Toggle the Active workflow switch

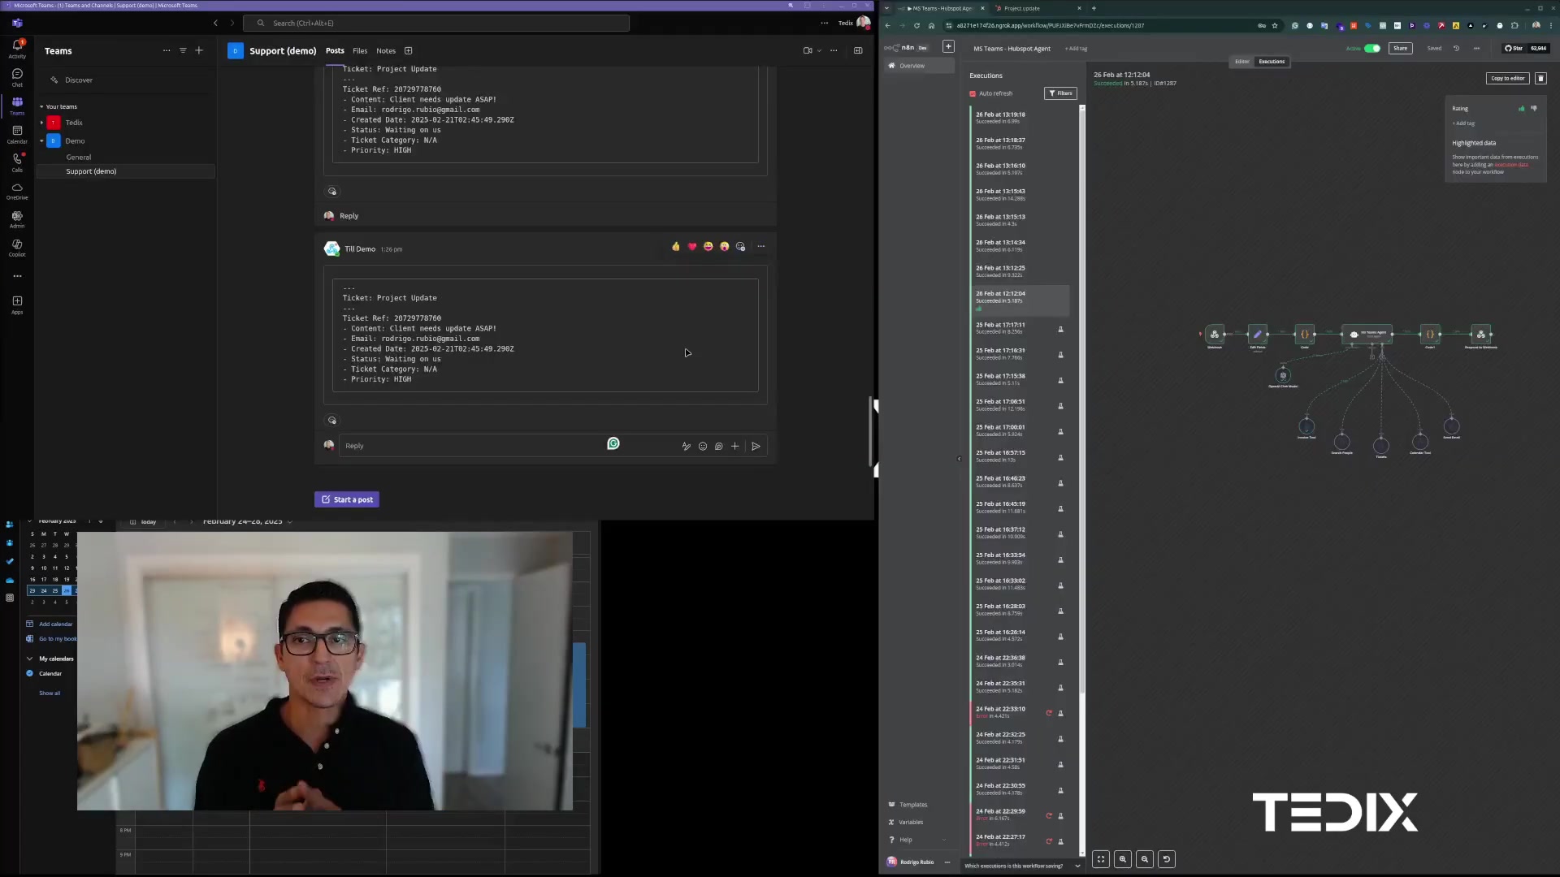[1372, 48]
